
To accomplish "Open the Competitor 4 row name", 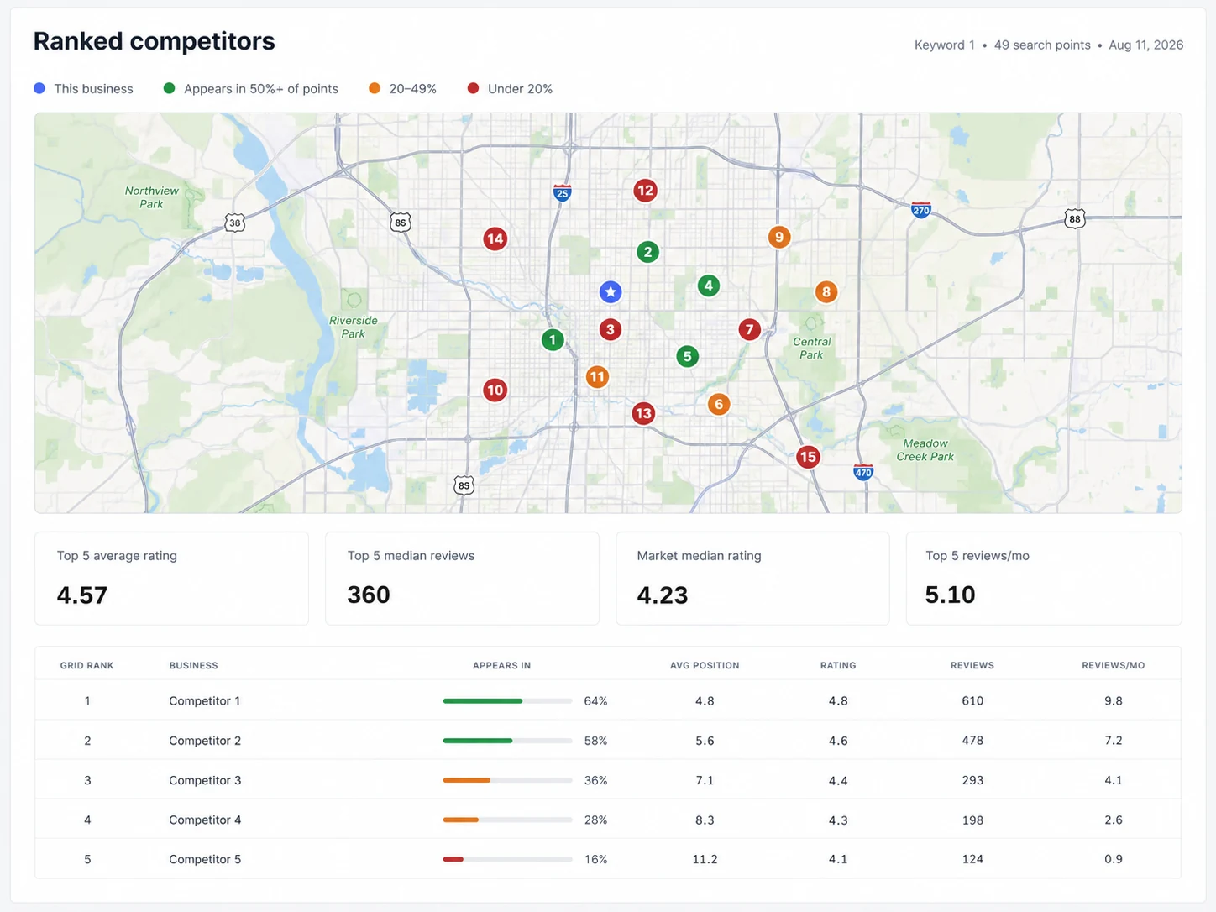I will point(205,820).
